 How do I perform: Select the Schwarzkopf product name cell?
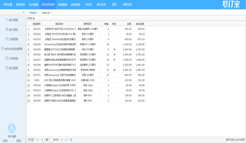pyautogui.click(x=60, y=44)
